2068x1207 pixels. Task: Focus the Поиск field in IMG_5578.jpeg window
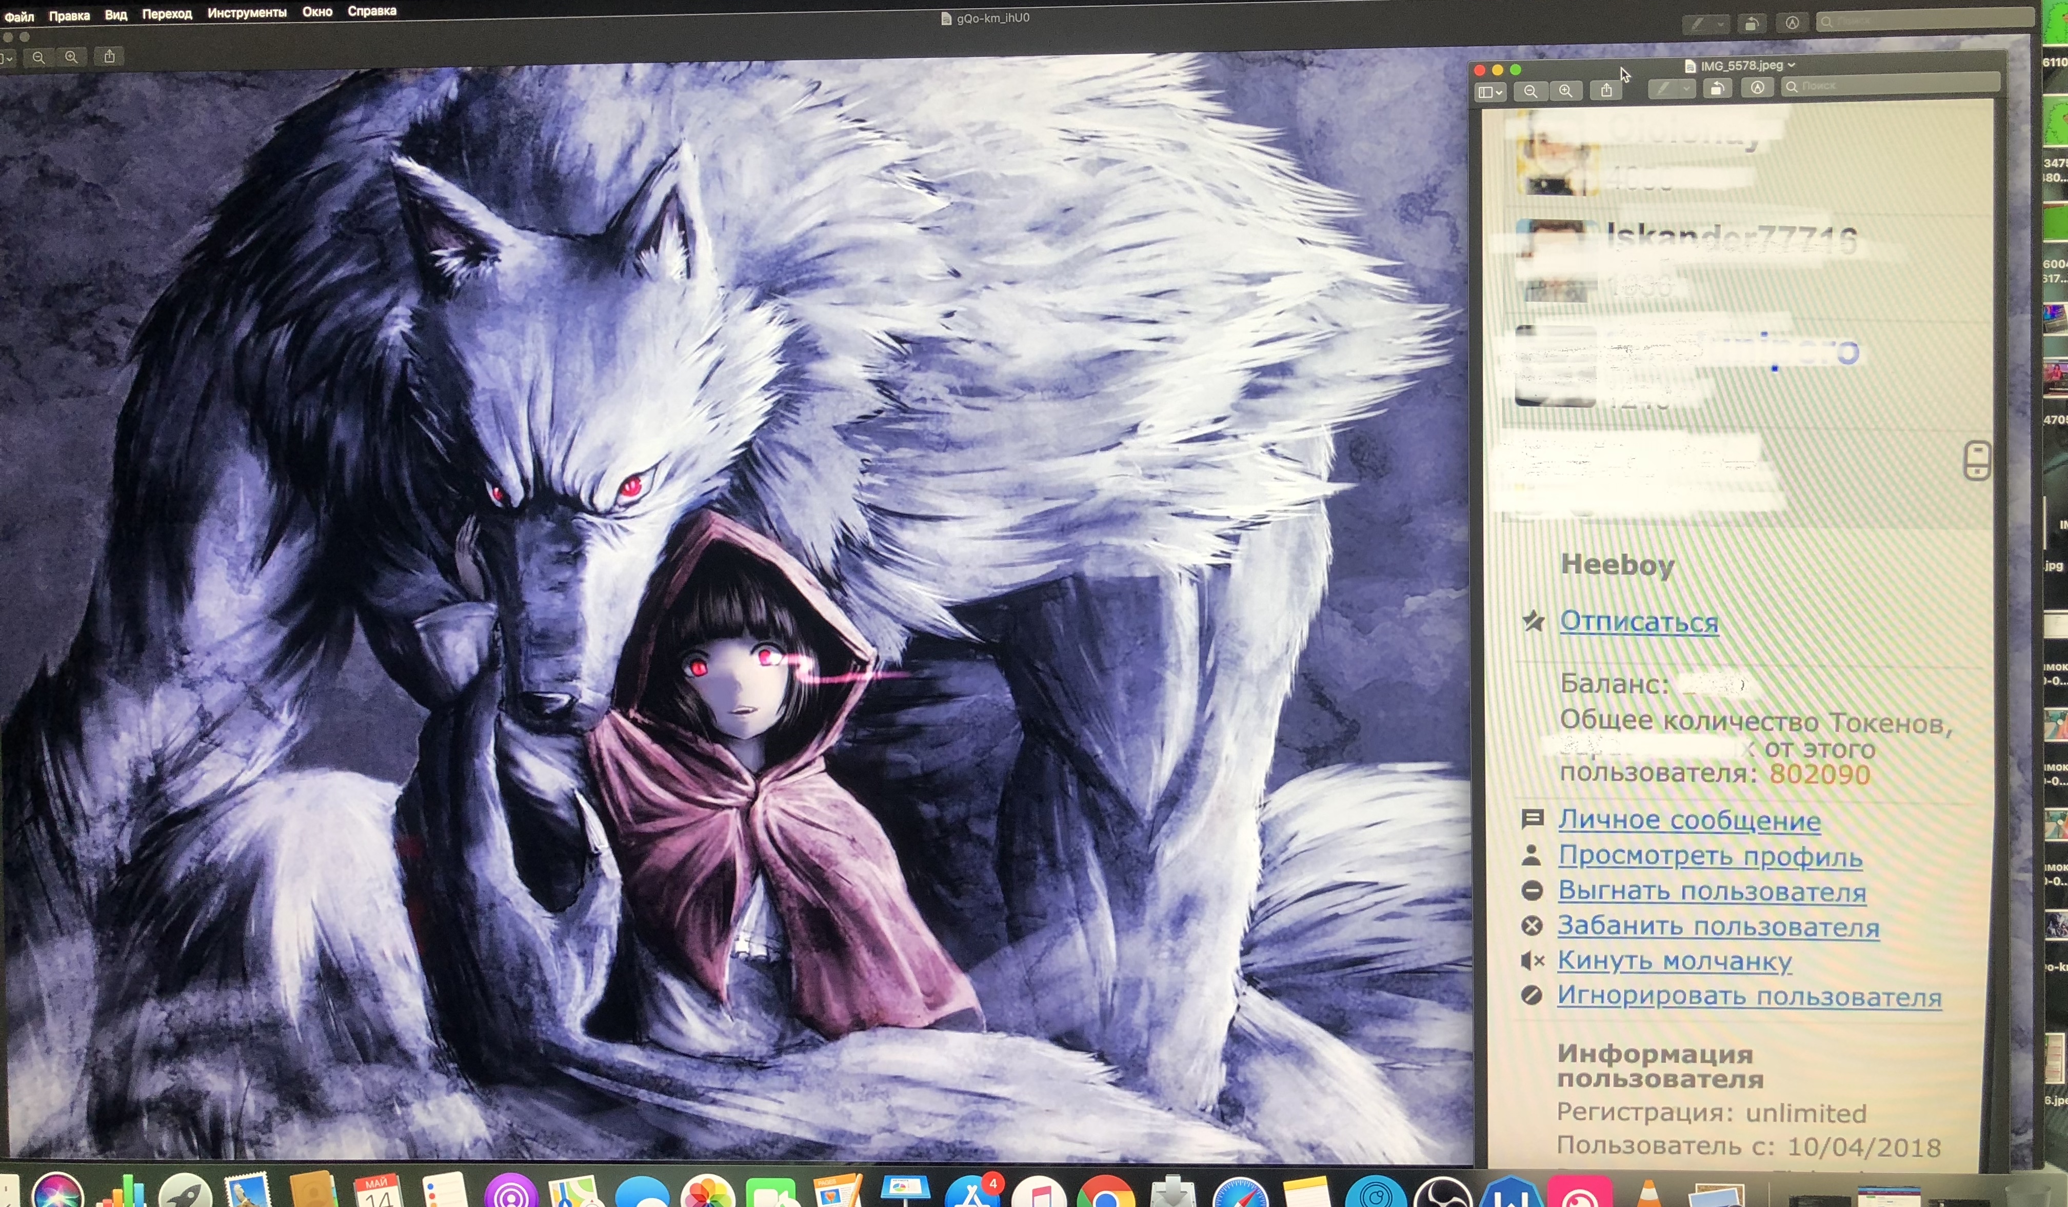click(1891, 85)
